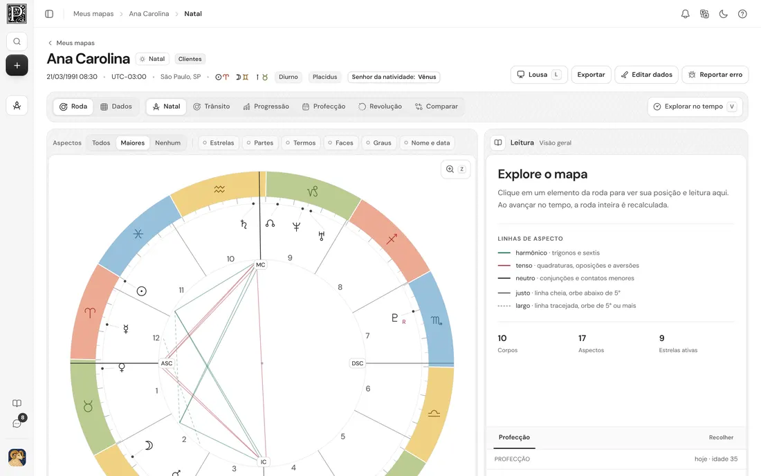Open the chat messages icon with badge 8
Viewport: 761px width, 476px height.
point(17,423)
